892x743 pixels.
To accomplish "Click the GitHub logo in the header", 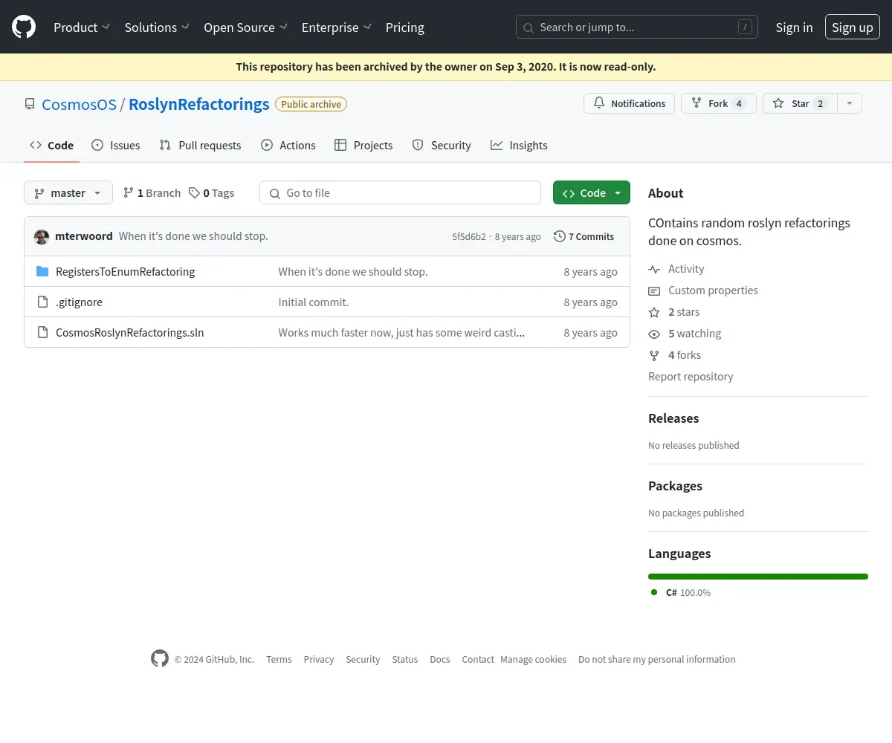I will point(24,27).
